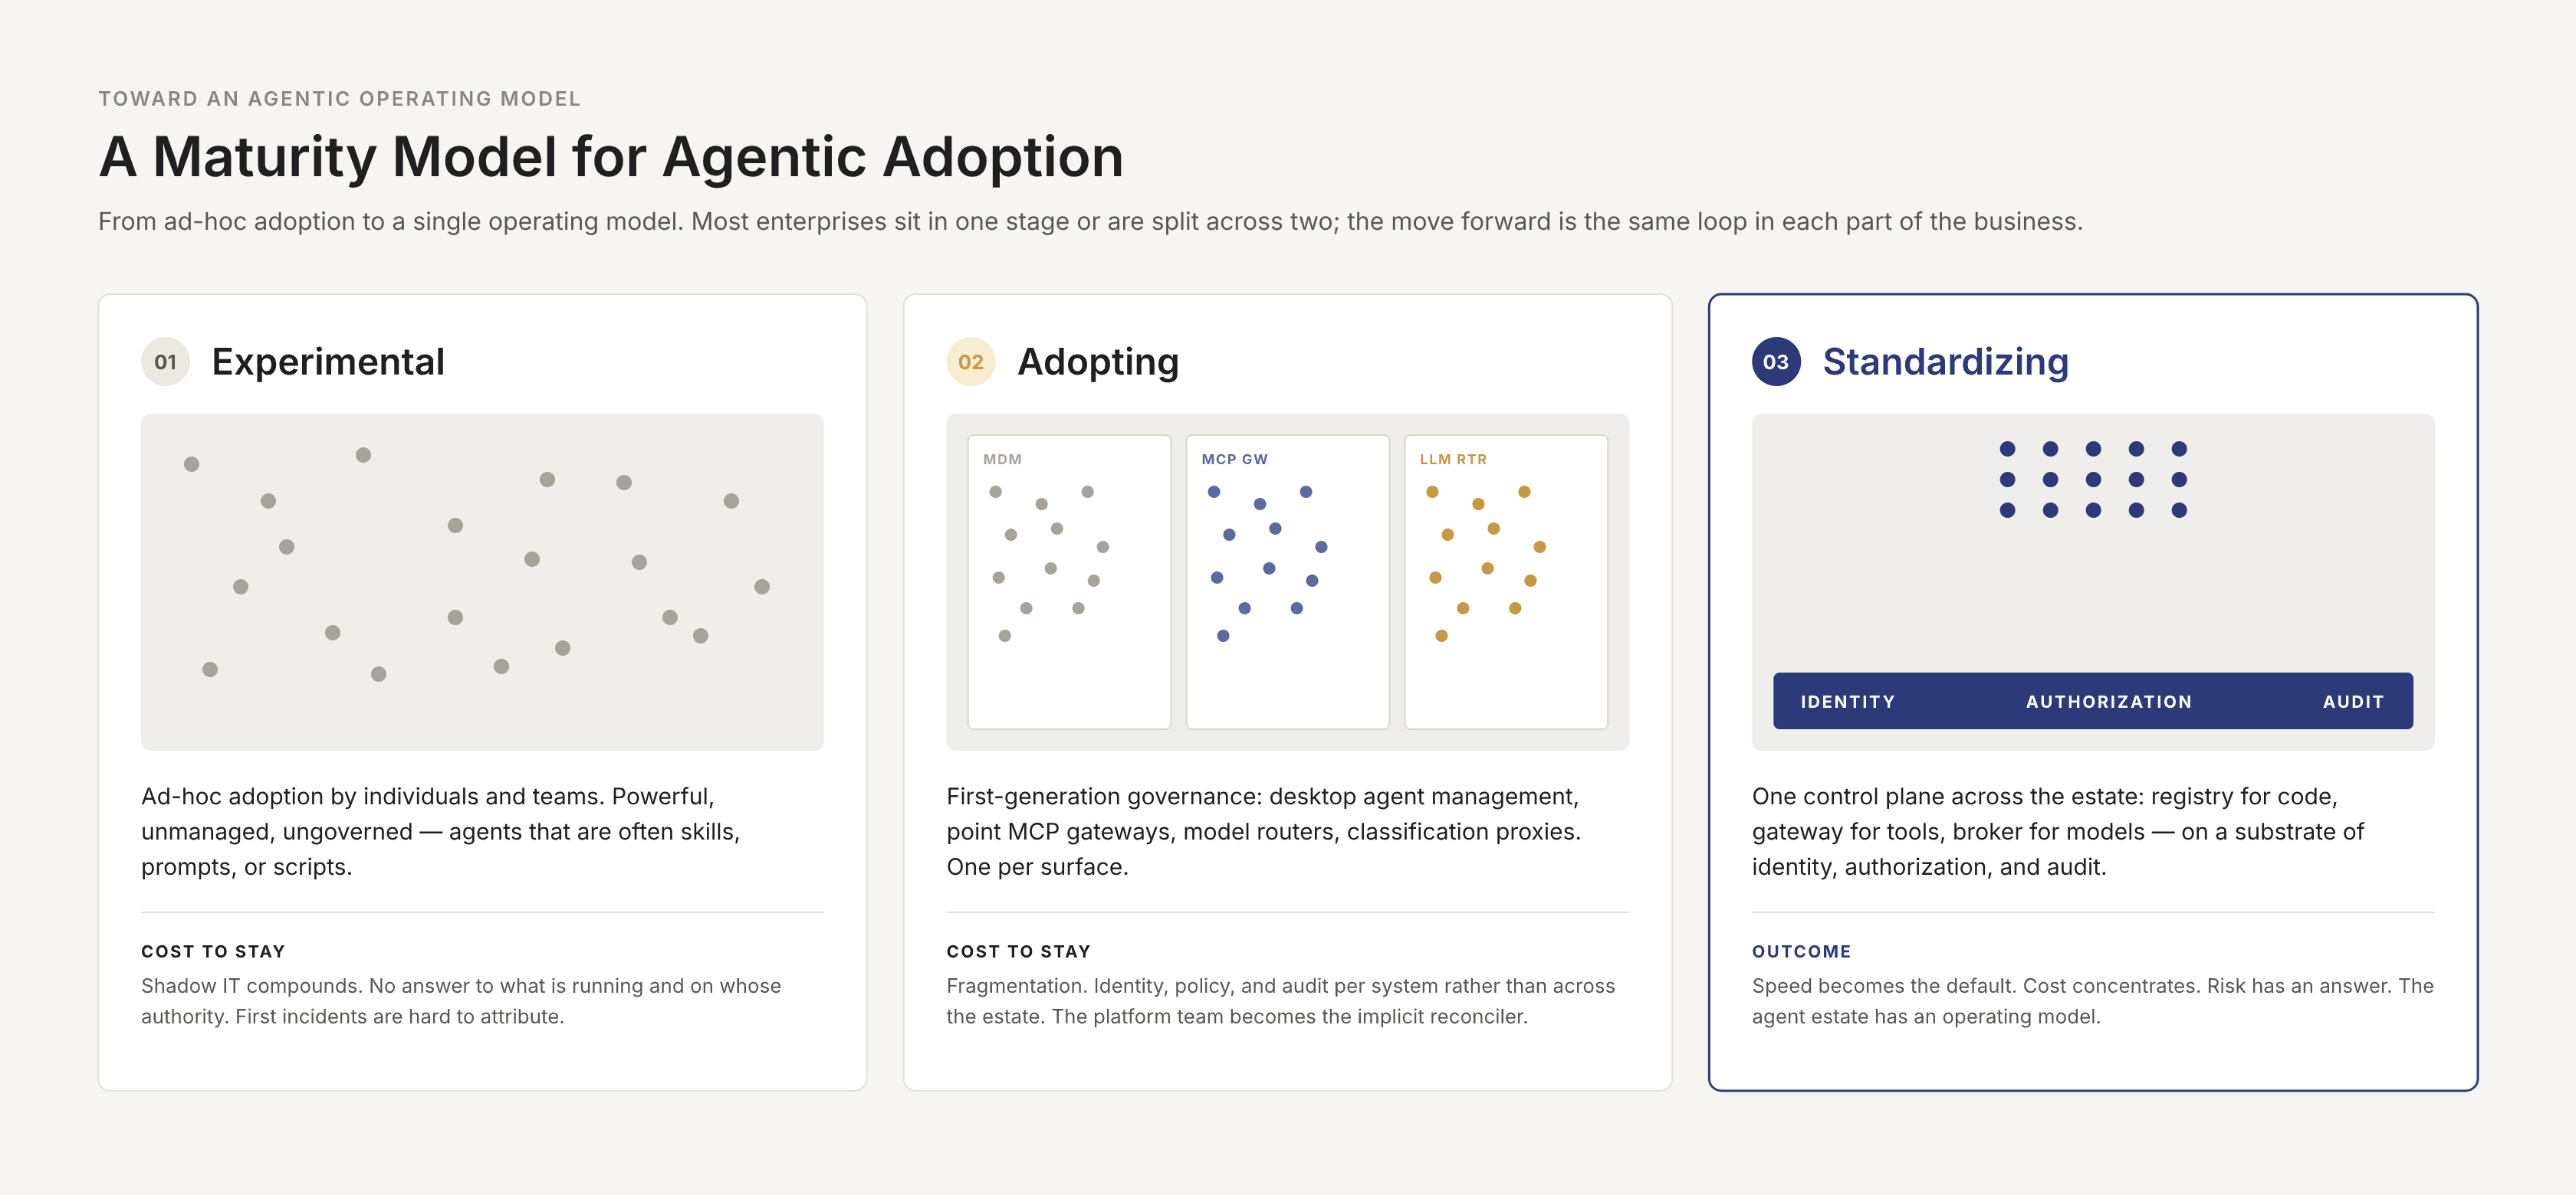Click the TOWARD AN AGENTIC OPERATING MODEL overline

click(339, 98)
